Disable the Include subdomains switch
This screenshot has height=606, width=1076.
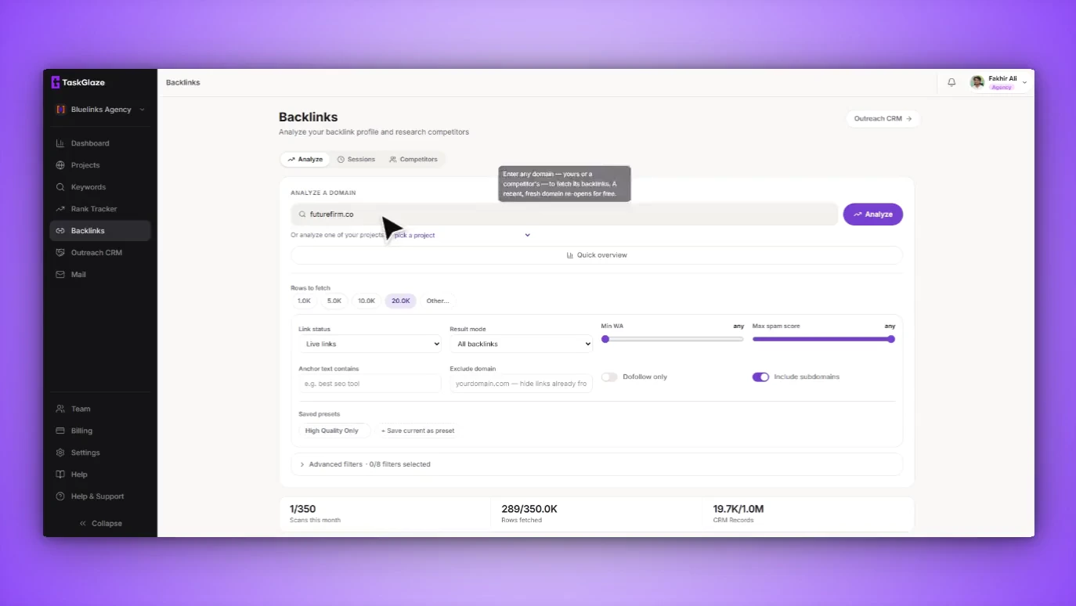point(760,377)
